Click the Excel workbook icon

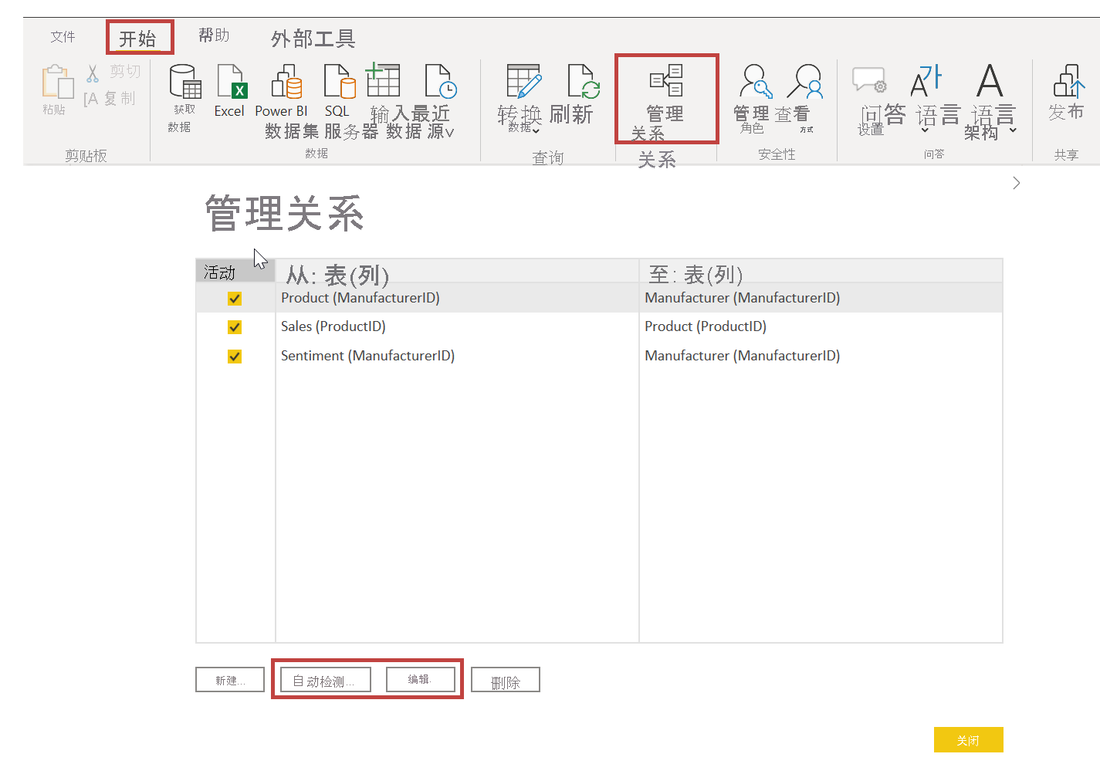click(x=232, y=81)
